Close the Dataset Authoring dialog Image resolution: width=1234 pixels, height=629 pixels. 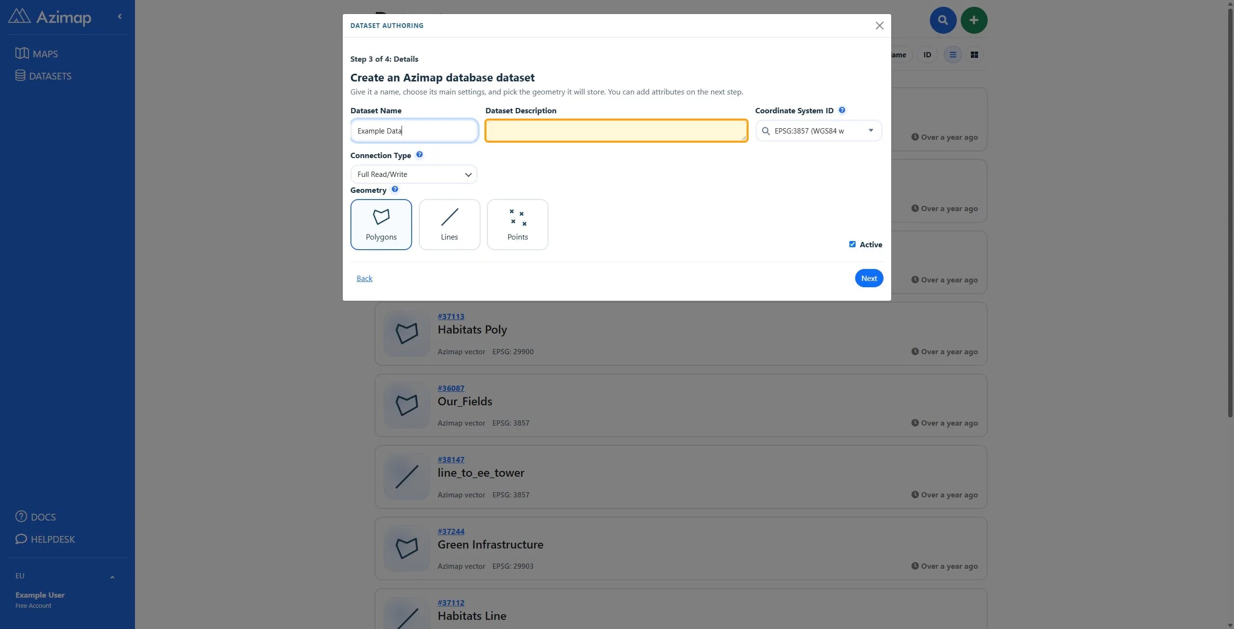[879, 26]
